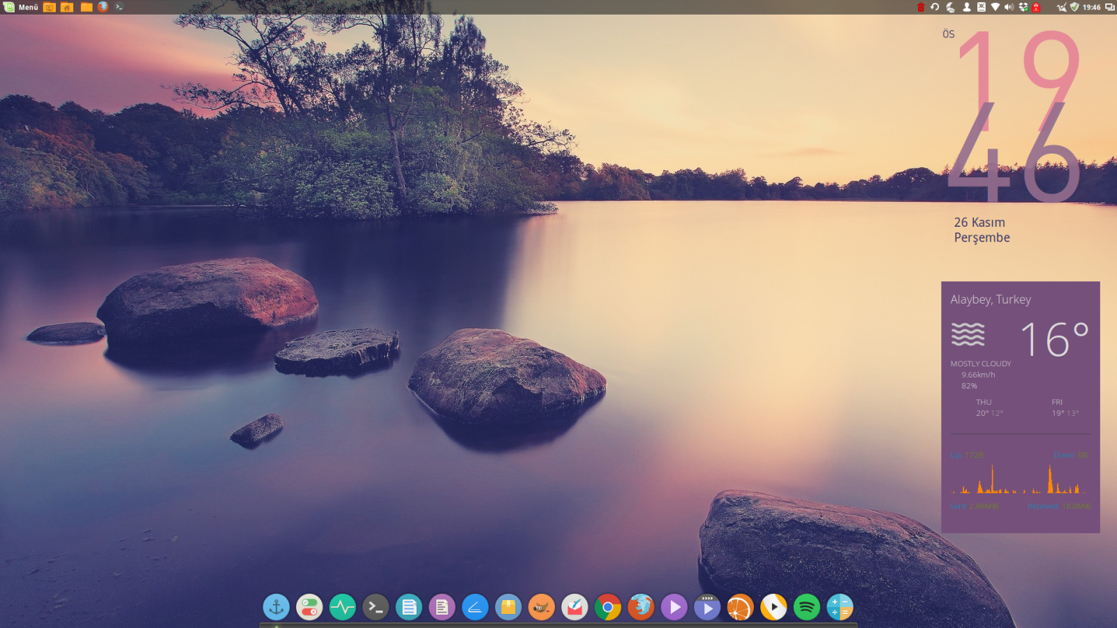The image size is (1117, 628).
Task: Click the window list icon at panel end
Action: (1109, 7)
